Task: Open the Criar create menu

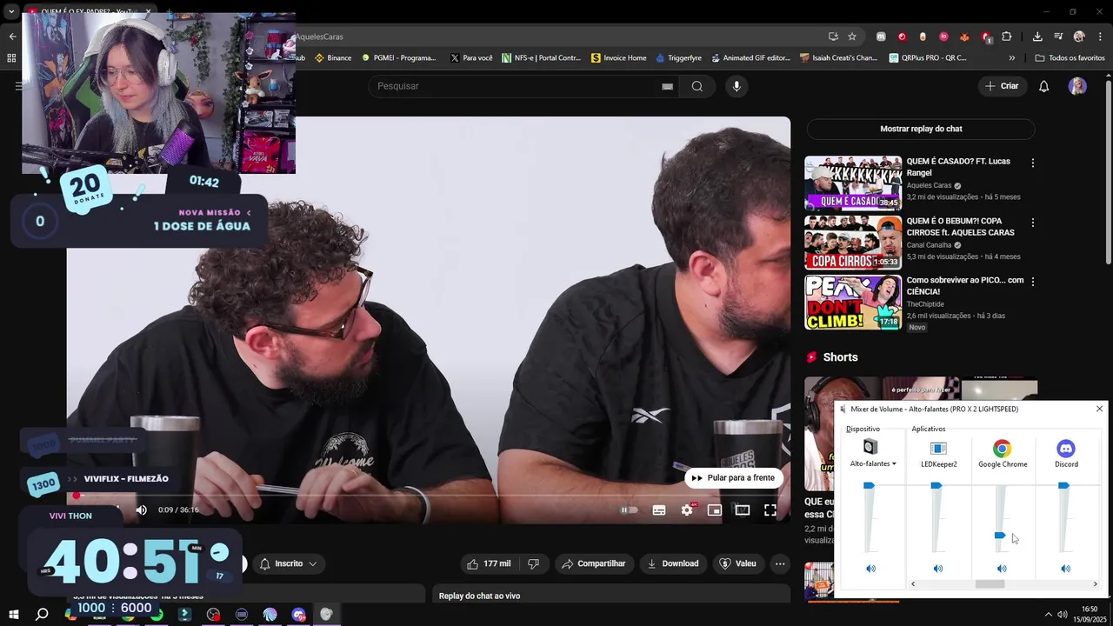Action: [1001, 86]
